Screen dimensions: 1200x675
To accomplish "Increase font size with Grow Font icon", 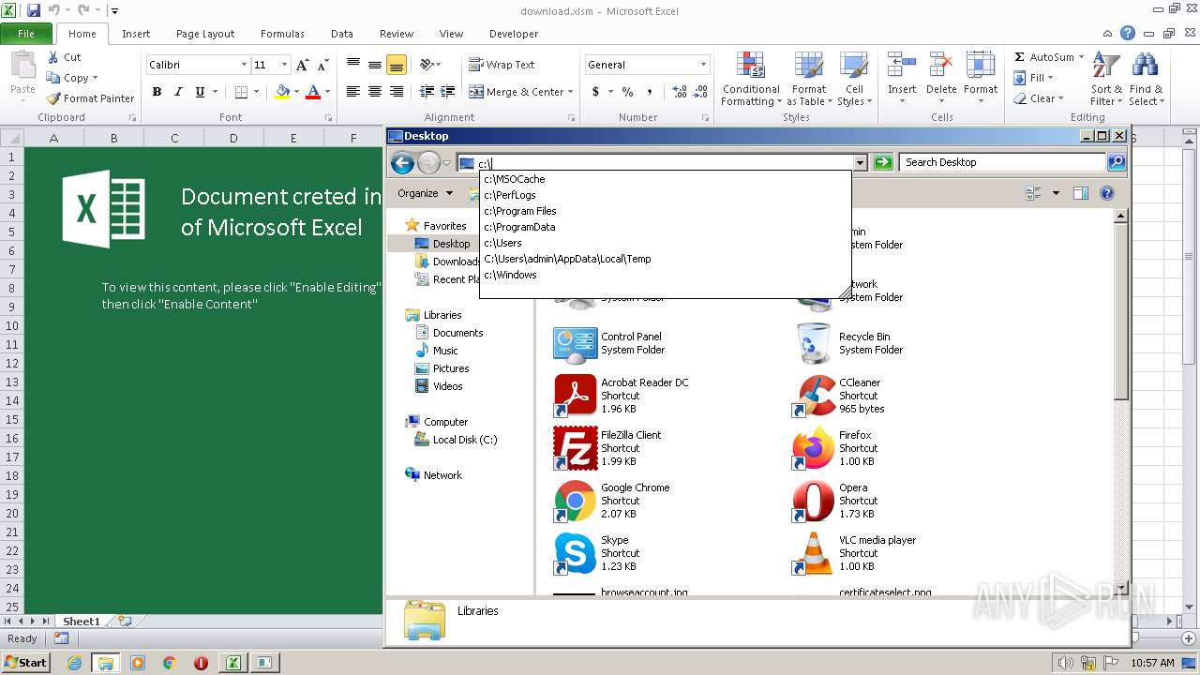I will point(302,65).
